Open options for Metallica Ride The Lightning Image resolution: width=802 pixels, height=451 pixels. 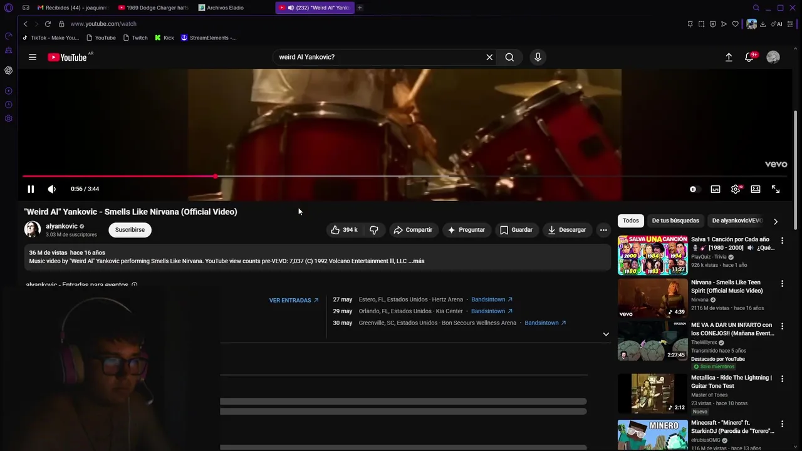pyautogui.click(x=782, y=379)
